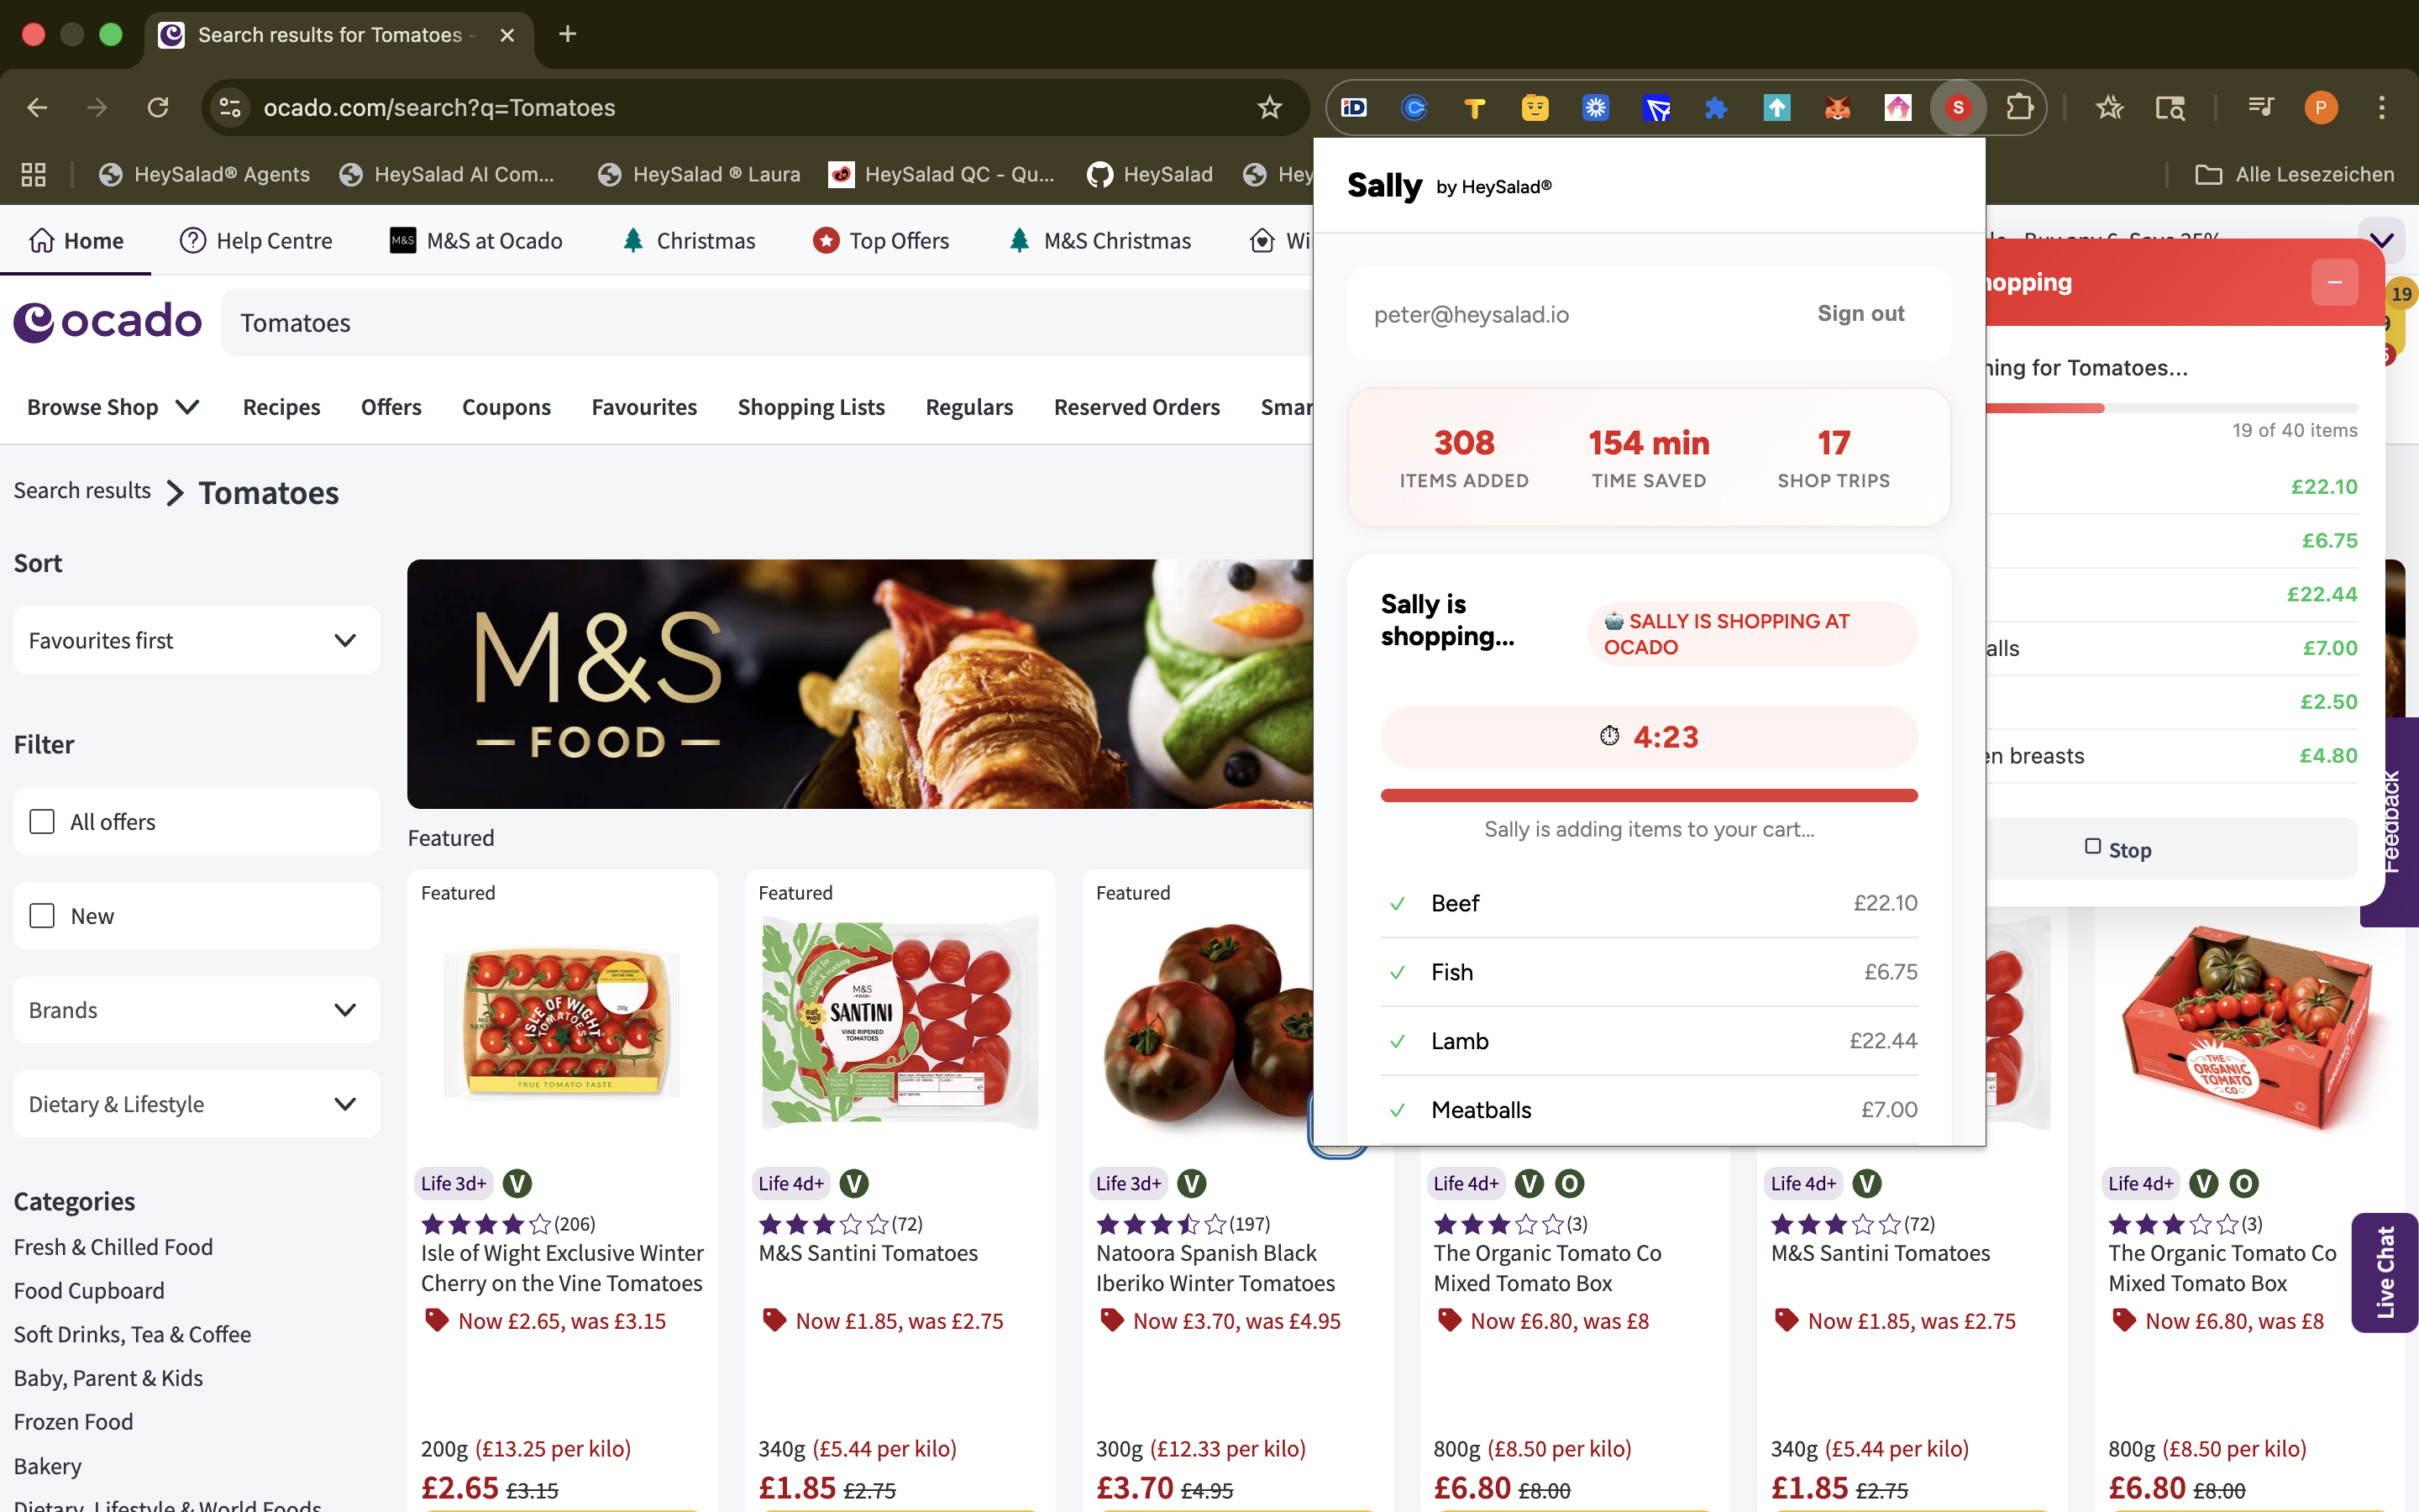Enable the All offers filter checkbox
Viewport: 2419px width, 1512px height.
click(x=41, y=821)
